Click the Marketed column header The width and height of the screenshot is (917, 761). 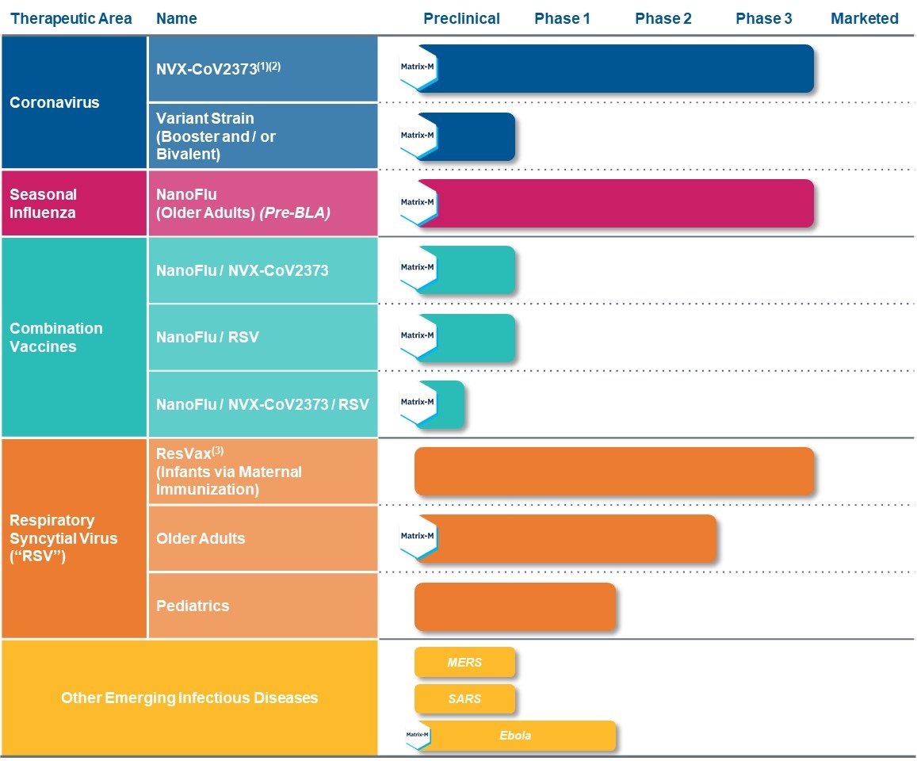pyautogui.click(x=864, y=18)
